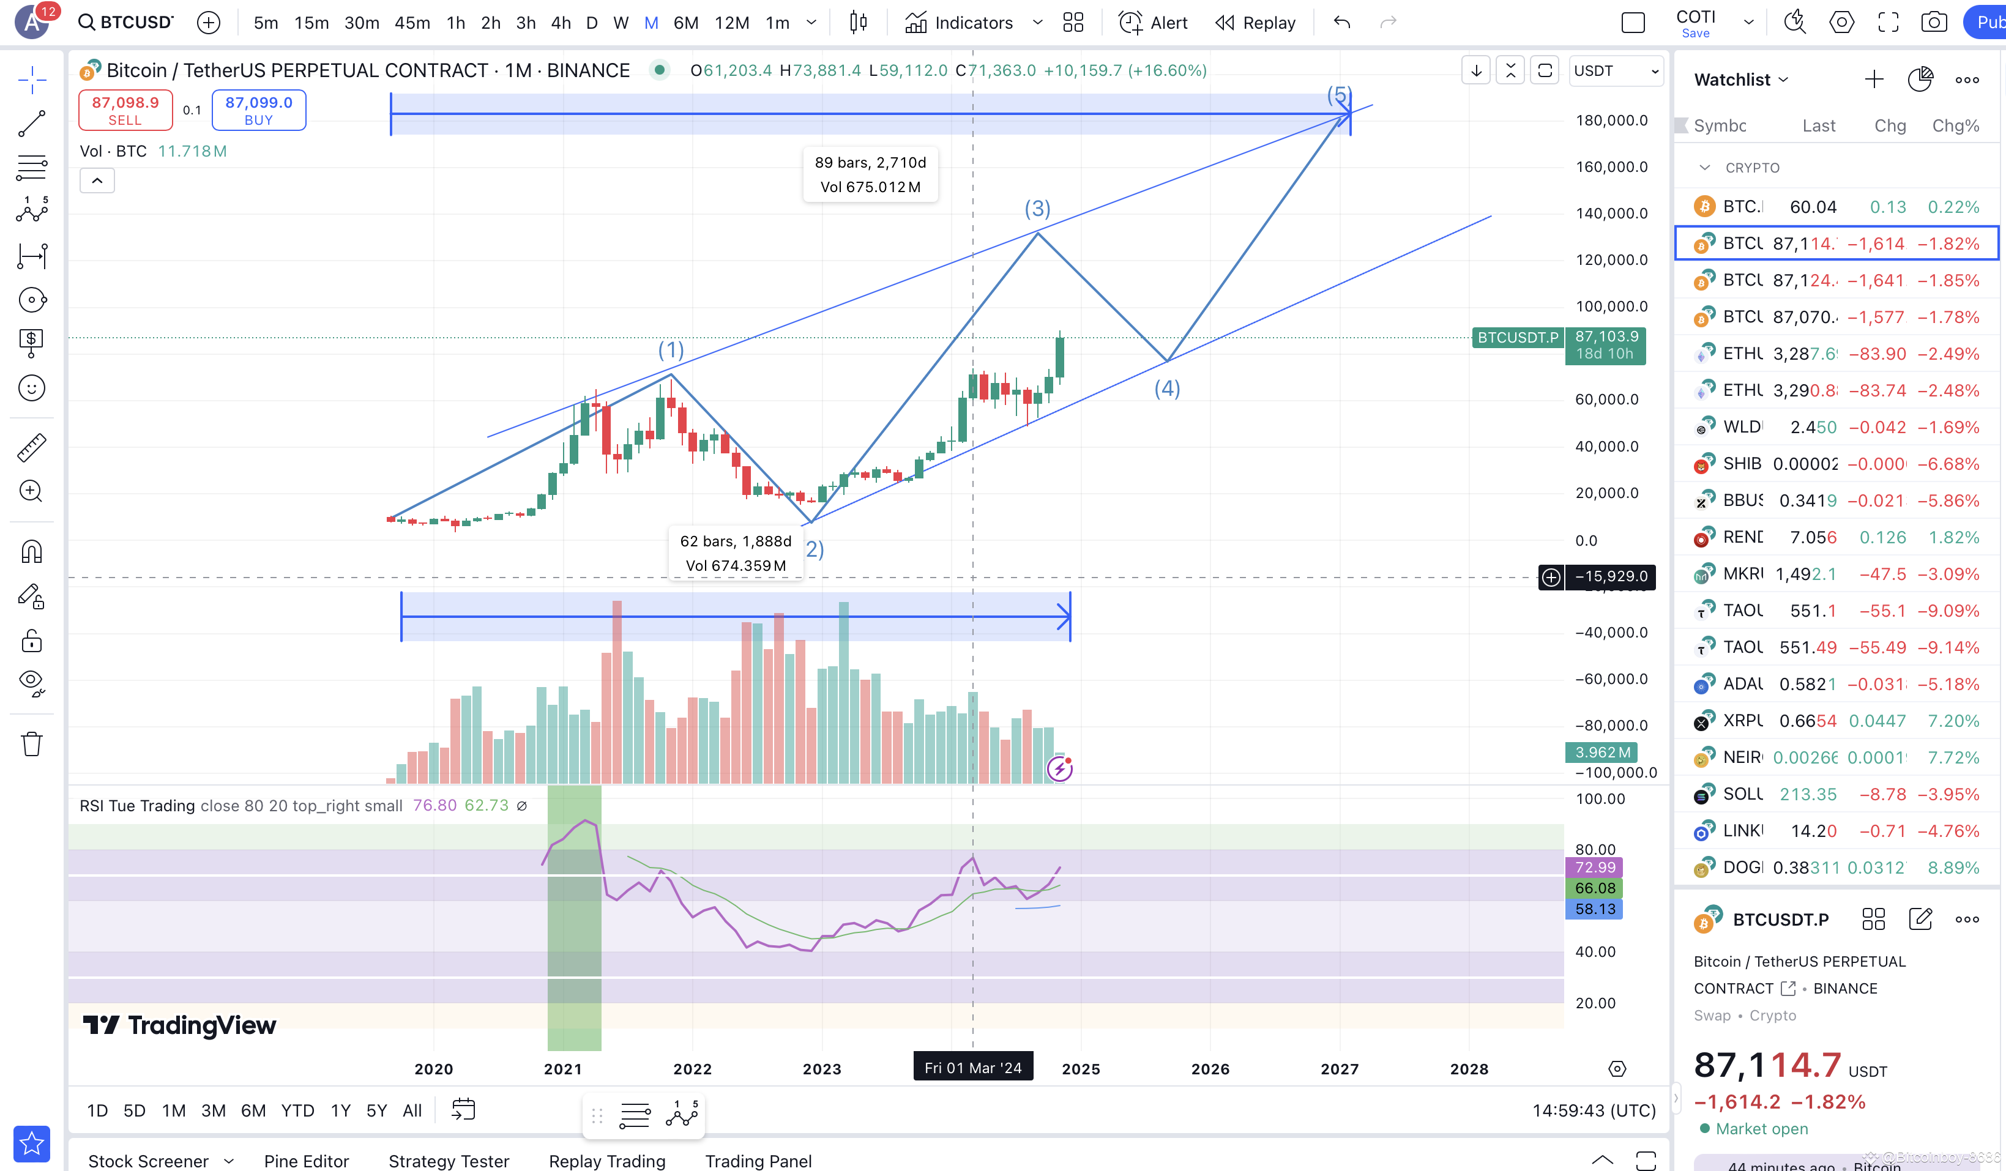Switch to the Pine Editor tab
Screen dimensions: 2006x1171
(x=307, y=1161)
